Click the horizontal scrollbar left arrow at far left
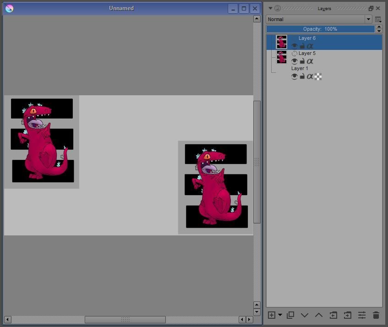 [x=8, y=320]
